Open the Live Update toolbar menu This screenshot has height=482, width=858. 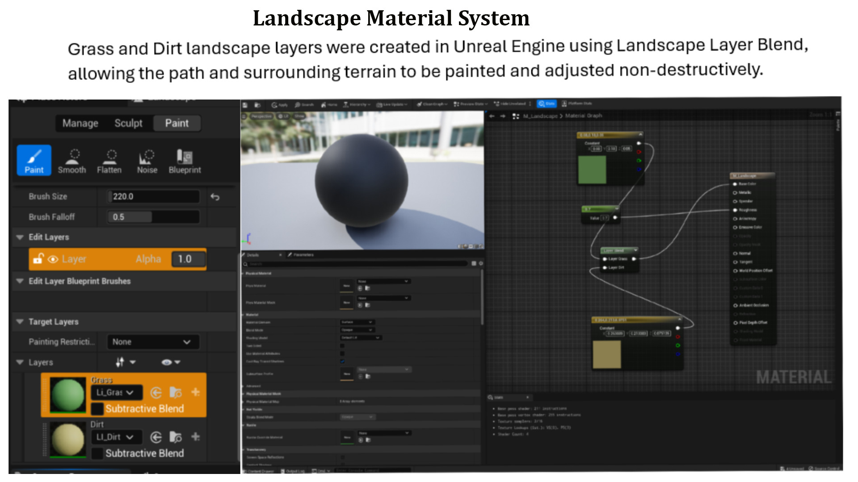pyautogui.click(x=392, y=105)
